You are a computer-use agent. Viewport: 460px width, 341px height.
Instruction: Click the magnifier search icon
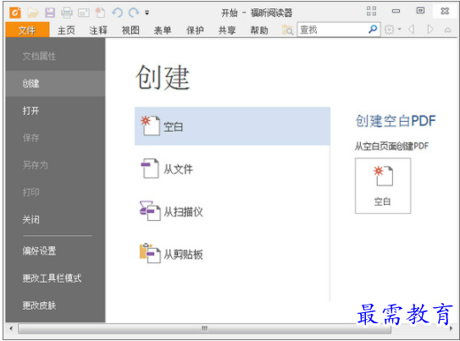(x=373, y=30)
